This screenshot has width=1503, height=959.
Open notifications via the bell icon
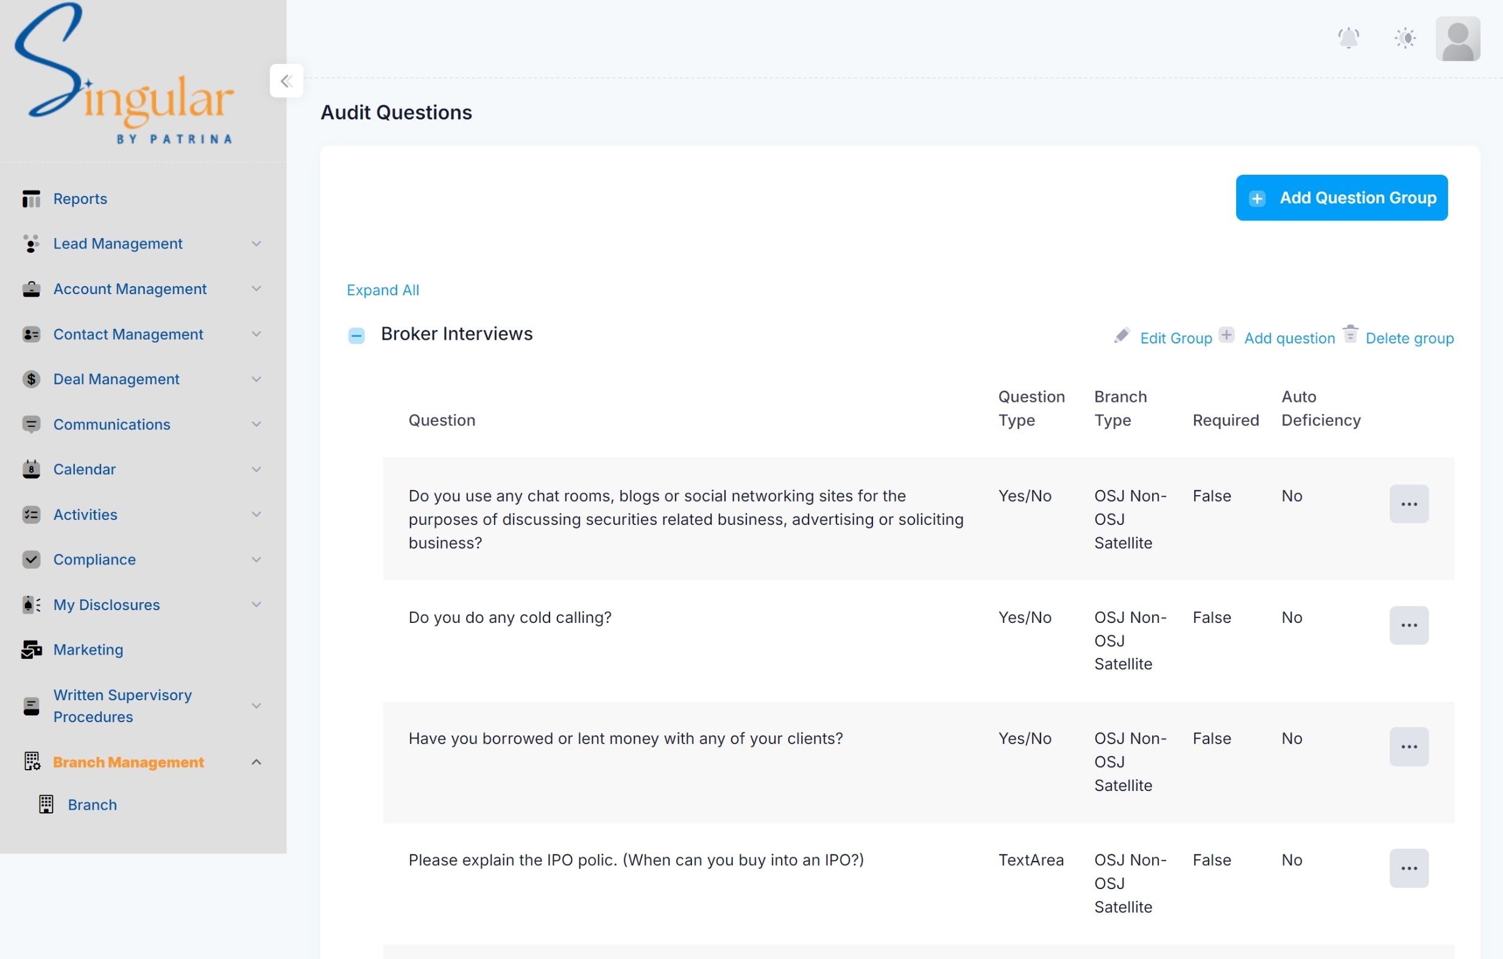click(1348, 38)
